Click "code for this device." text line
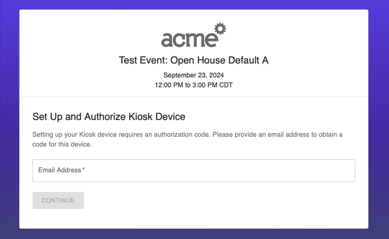Image resolution: width=389 pixels, height=239 pixels. pos(62,144)
